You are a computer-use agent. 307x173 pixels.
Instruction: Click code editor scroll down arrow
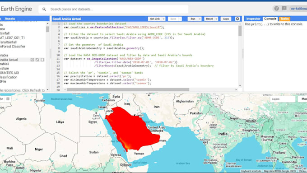tap(240, 85)
